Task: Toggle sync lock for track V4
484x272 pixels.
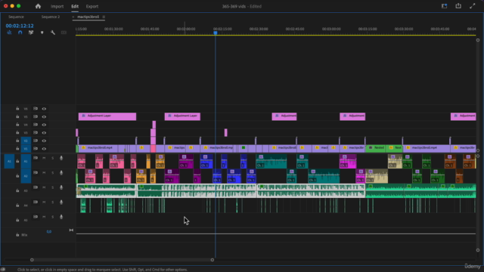Action: (36, 125)
